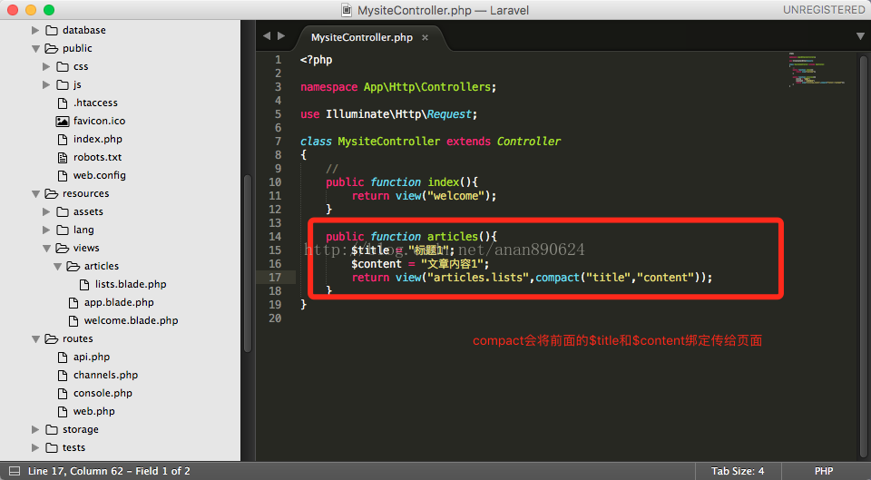Click the web.config file icon

(63, 175)
